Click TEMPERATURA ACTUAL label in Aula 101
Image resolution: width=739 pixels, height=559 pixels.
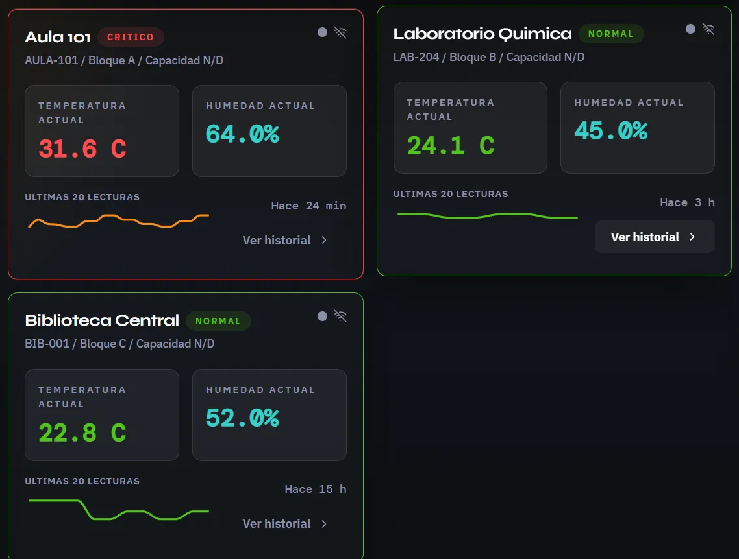[x=82, y=113]
